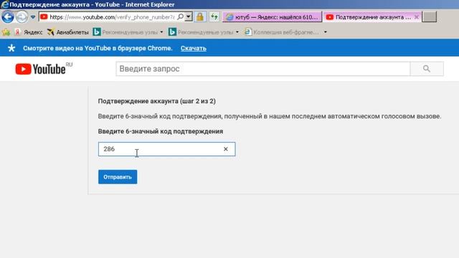Open the Авиабилеты bookmark
This screenshot has width=459, height=258.
68,32
